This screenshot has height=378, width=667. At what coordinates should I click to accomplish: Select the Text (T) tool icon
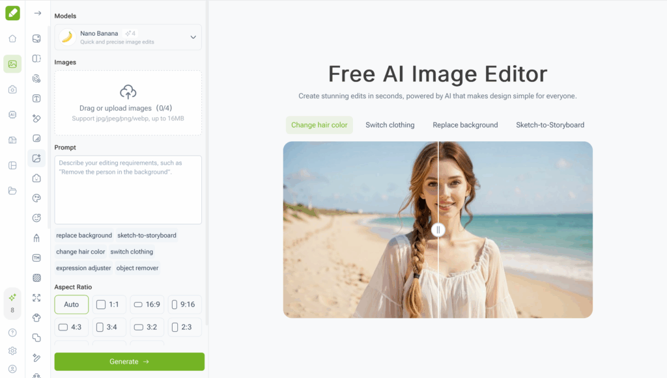pos(36,98)
